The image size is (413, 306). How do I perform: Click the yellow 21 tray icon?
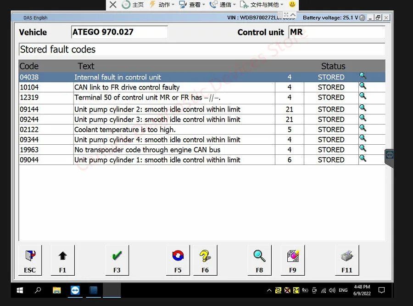(296, 290)
